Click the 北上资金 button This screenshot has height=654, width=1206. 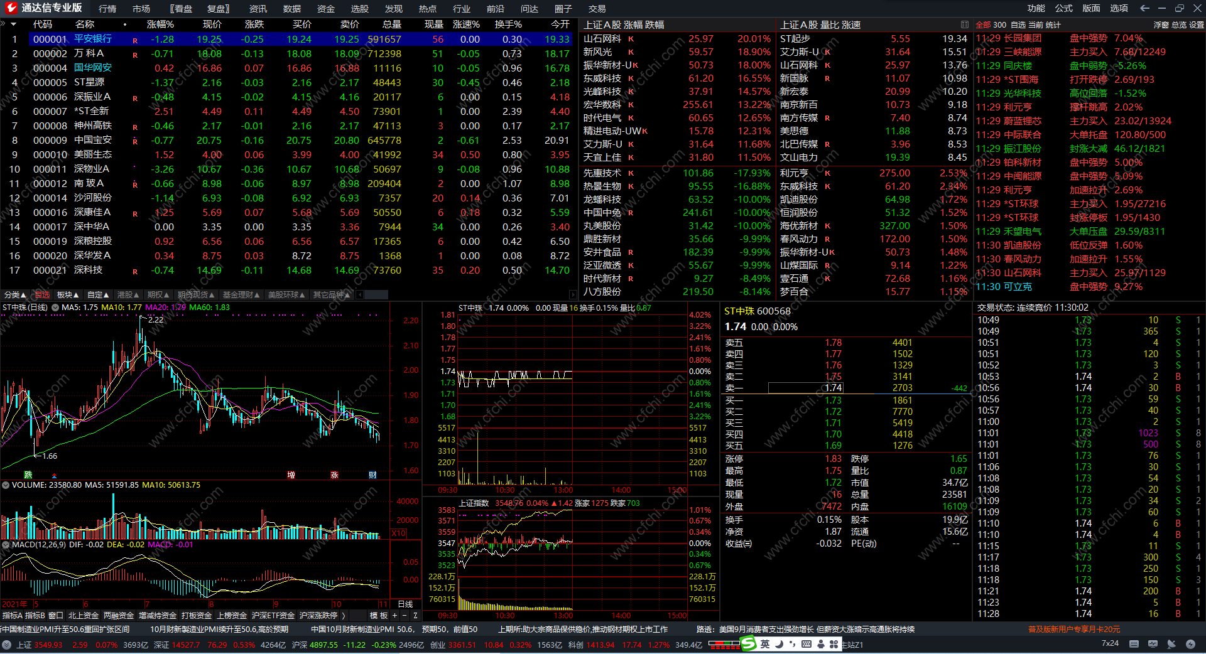[x=84, y=616]
